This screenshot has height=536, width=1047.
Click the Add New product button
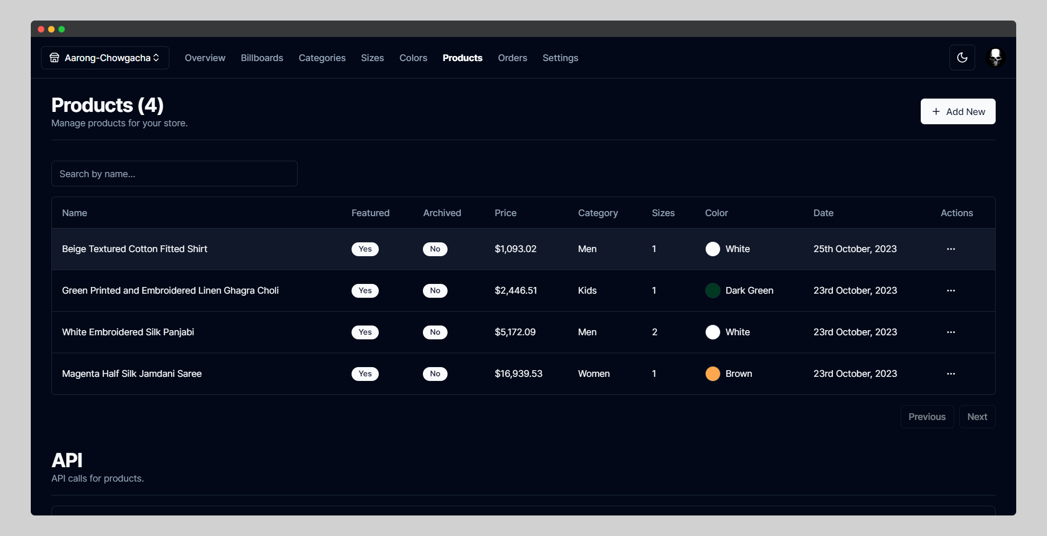pyautogui.click(x=958, y=111)
